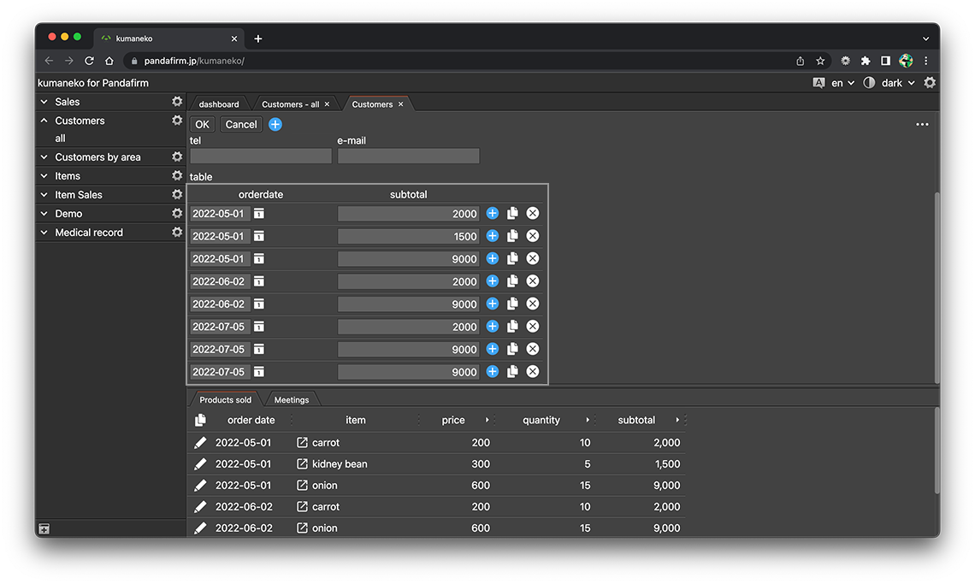Switch to the dashboard tab
975x584 pixels.
point(219,104)
